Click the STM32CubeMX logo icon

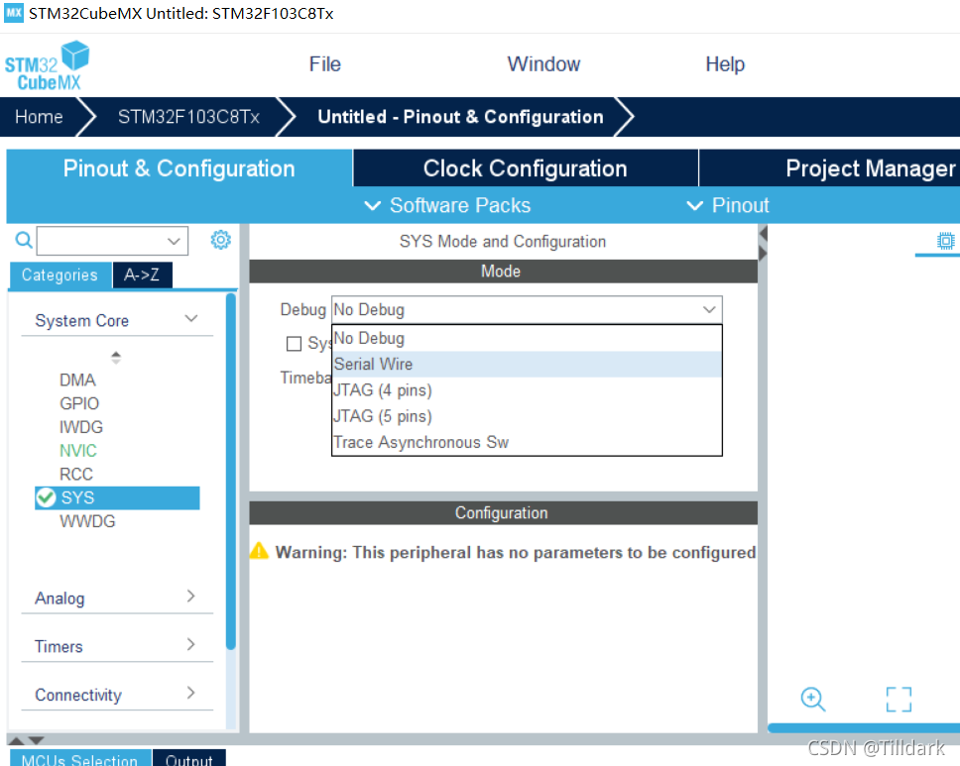pyautogui.click(x=48, y=66)
